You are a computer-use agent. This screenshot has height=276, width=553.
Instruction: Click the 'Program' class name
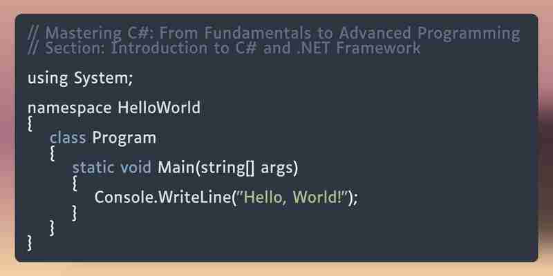(x=124, y=139)
